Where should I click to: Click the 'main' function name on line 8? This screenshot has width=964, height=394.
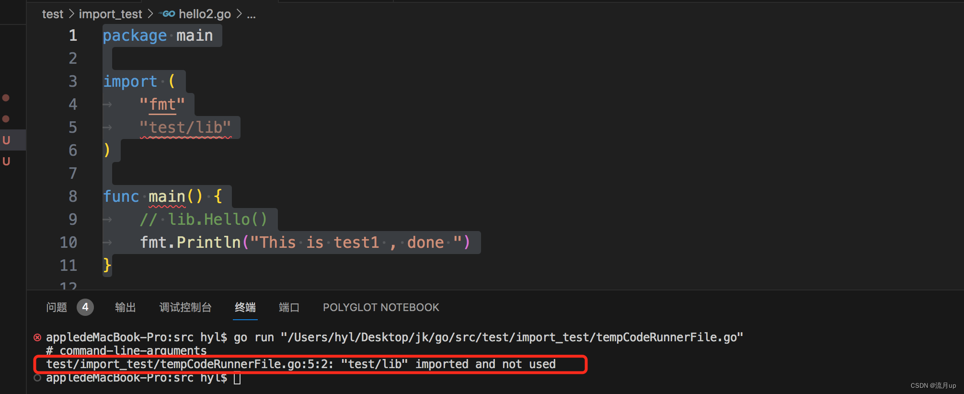(x=167, y=197)
